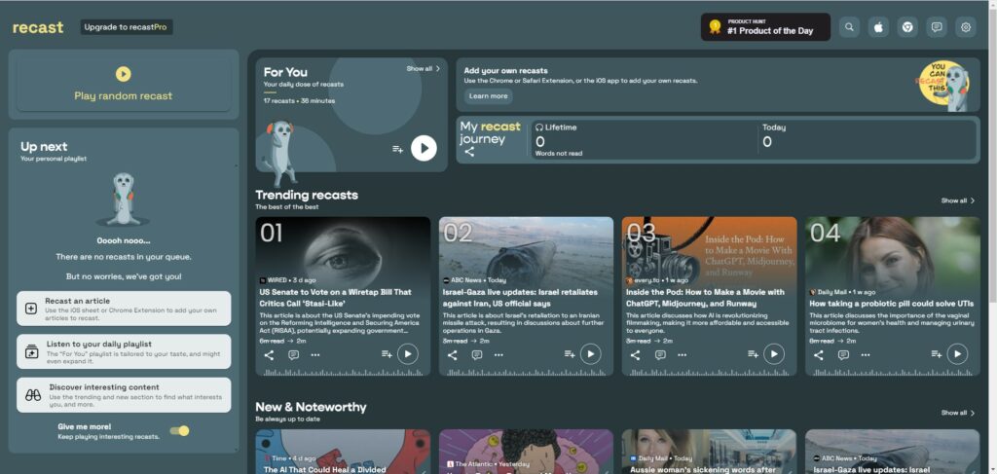Click the search magnifier icon in header
The image size is (997, 474).
[x=849, y=27]
